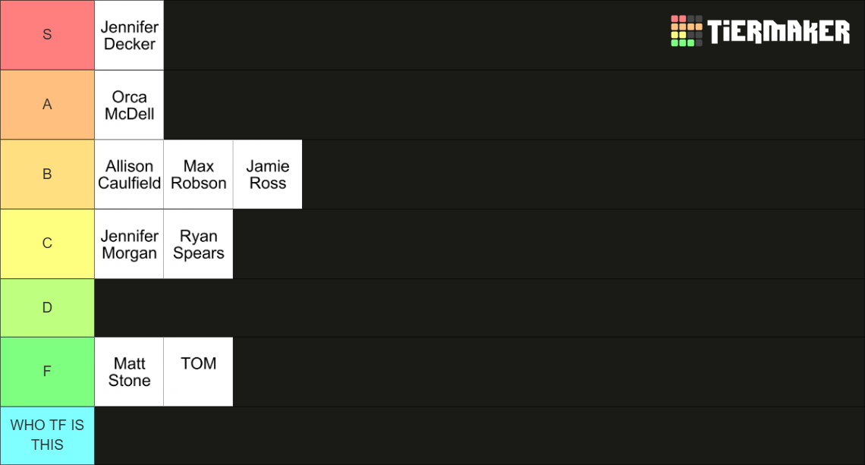Click the Ryan Spears tile
Viewport: 865px width, 465px height.
(199, 243)
